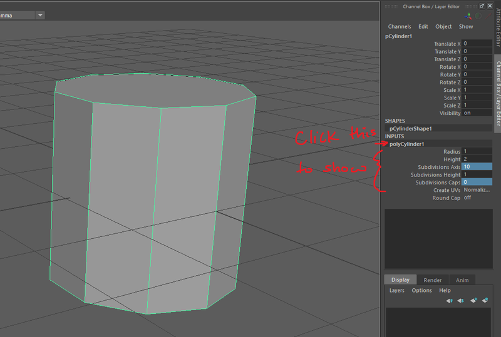Click the manipulator axes icon in Channel Box
The height and width of the screenshot is (337, 501).
[x=468, y=16]
